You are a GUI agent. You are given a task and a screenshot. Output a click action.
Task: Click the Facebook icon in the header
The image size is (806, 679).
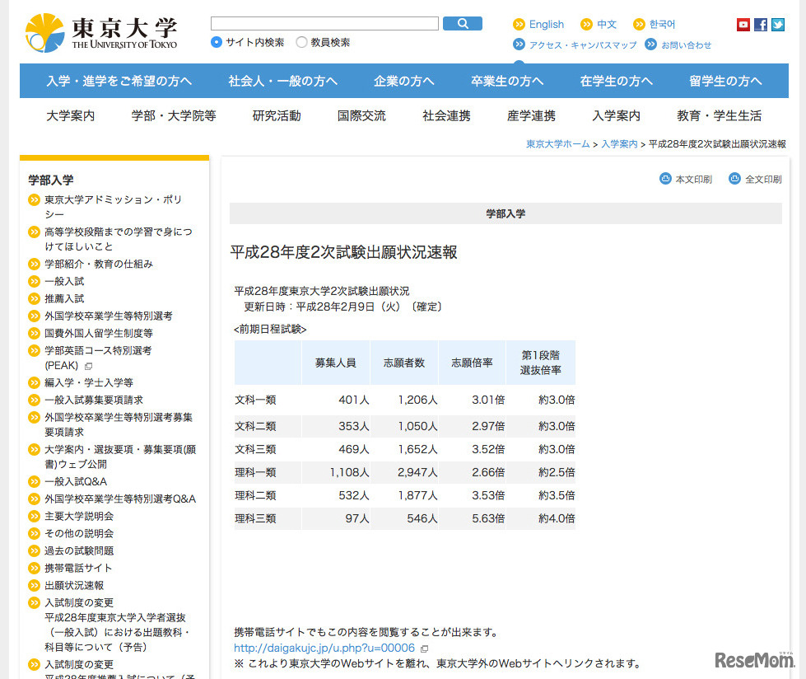(x=760, y=24)
